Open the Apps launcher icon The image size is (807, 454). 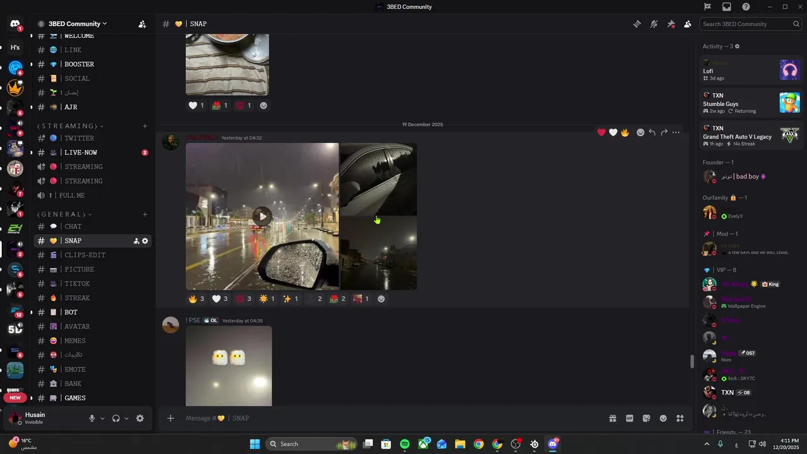click(x=680, y=418)
